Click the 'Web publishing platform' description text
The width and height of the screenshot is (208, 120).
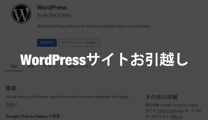(x=93, y=26)
